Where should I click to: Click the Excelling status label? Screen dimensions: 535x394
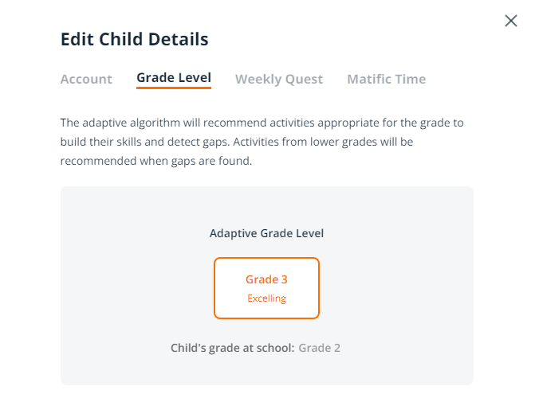pyautogui.click(x=266, y=298)
